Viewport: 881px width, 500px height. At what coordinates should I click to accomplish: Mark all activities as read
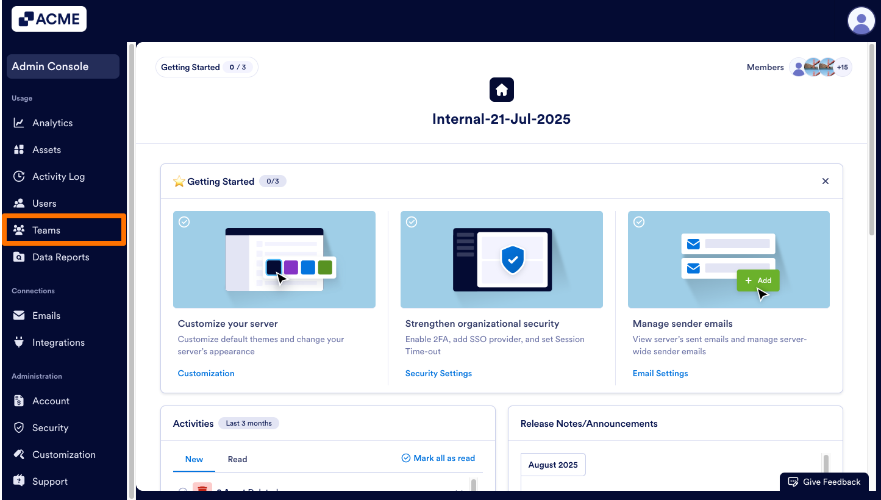coord(438,458)
